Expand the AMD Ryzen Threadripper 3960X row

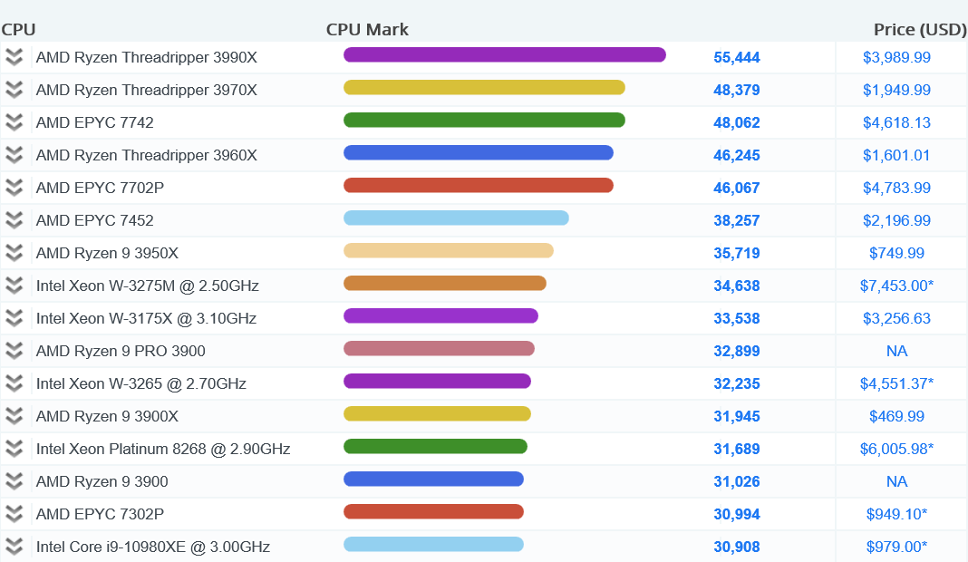click(14, 155)
